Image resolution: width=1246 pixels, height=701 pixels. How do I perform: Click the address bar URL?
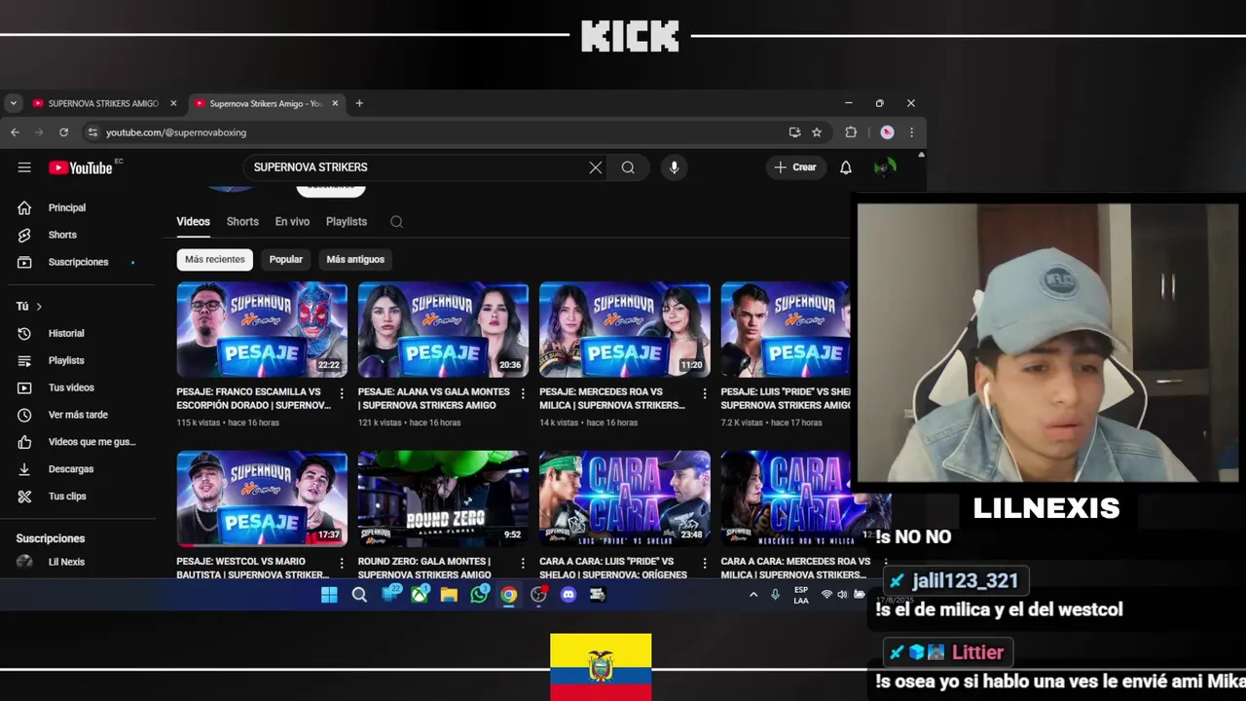[x=176, y=132]
